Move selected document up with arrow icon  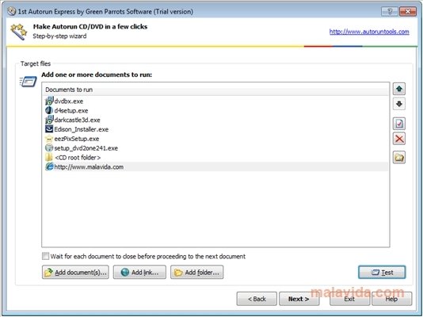pyautogui.click(x=399, y=89)
